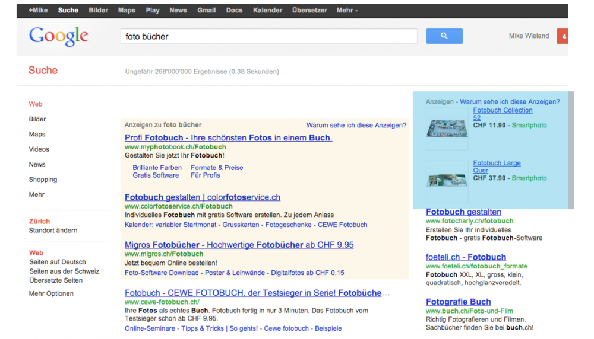Open the Google logo homepage
The width and height of the screenshot is (594, 339).
58,37
